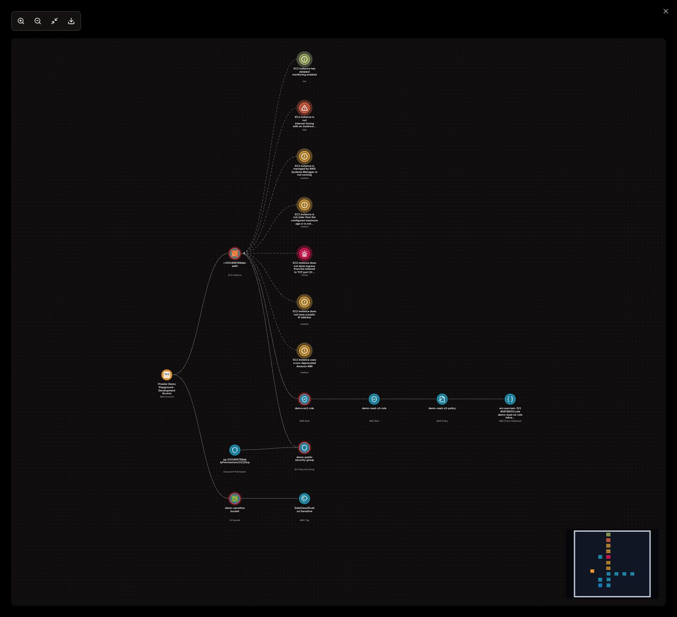The width and height of the screenshot is (677, 617).
Task: Click the 'S3 Bucket' caption
Action: (235, 520)
